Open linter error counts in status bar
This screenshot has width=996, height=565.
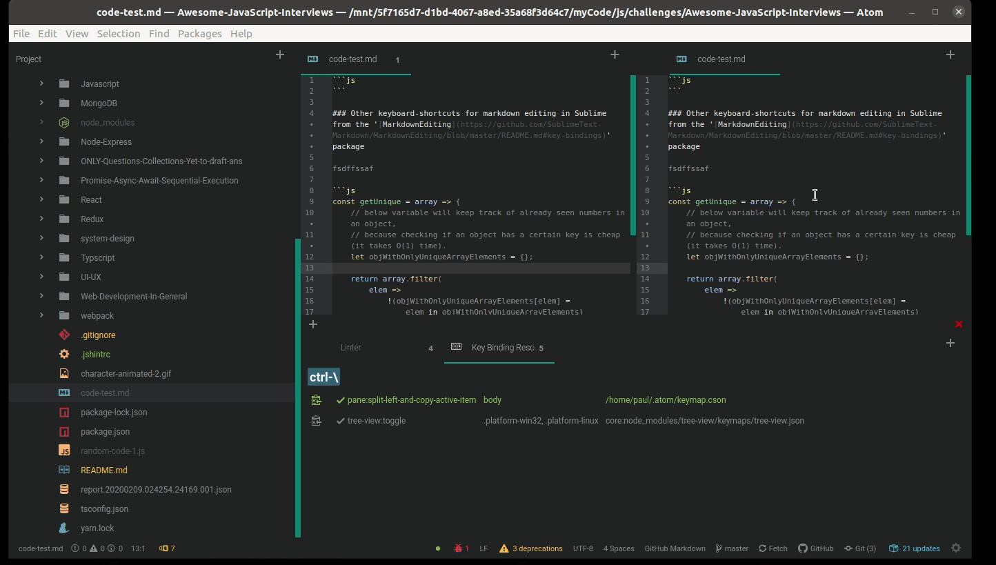coord(97,548)
